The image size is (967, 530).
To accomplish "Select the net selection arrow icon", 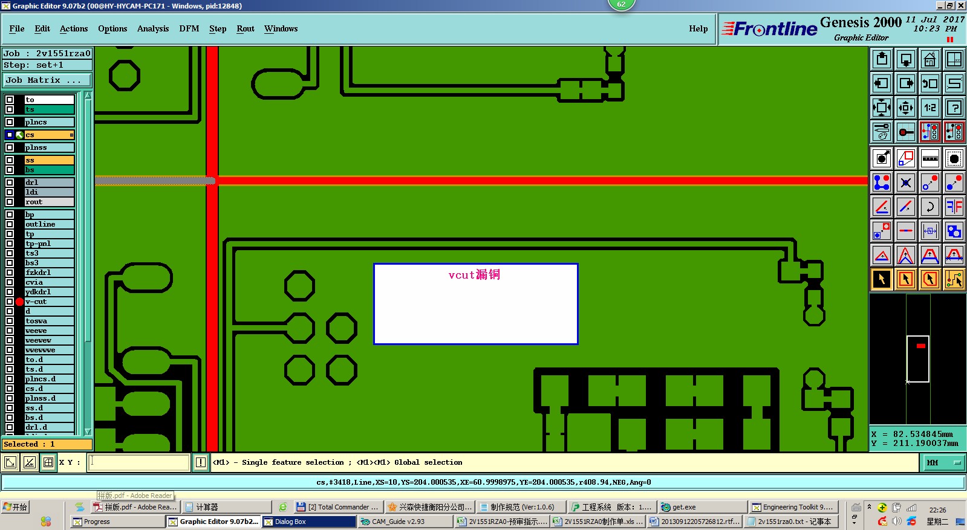I will (x=954, y=279).
